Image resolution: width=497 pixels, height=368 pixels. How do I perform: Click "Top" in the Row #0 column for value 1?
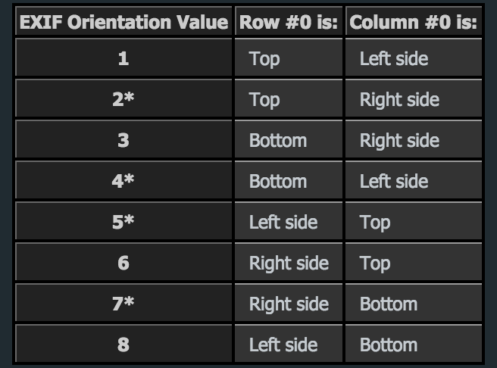264,58
